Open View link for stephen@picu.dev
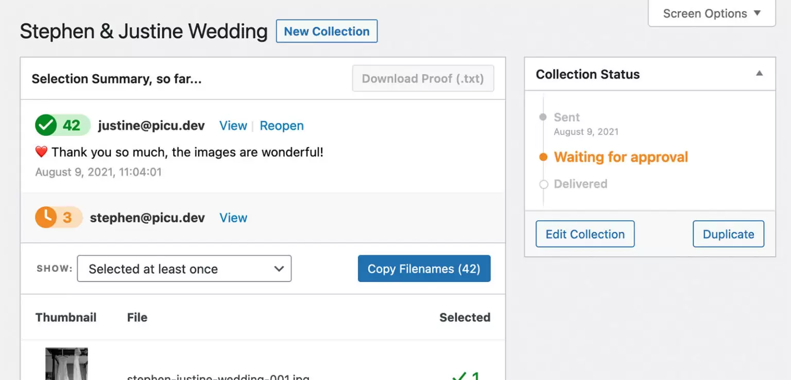The width and height of the screenshot is (791, 380). point(233,218)
